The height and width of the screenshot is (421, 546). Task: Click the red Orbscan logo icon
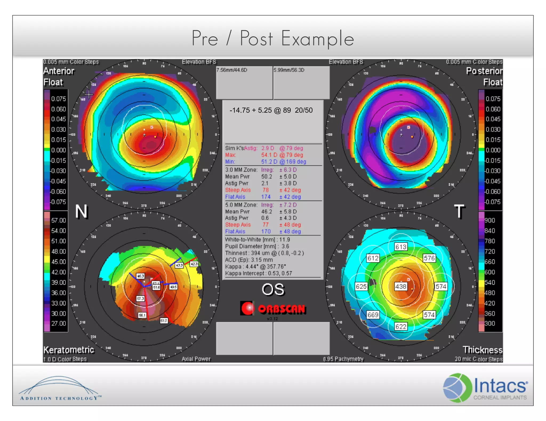click(247, 308)
